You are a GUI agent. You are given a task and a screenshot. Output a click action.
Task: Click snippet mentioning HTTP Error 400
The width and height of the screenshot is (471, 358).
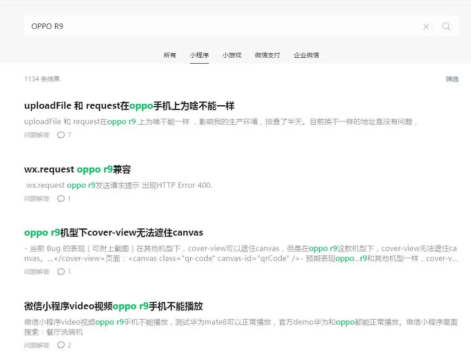pos(119,185)
